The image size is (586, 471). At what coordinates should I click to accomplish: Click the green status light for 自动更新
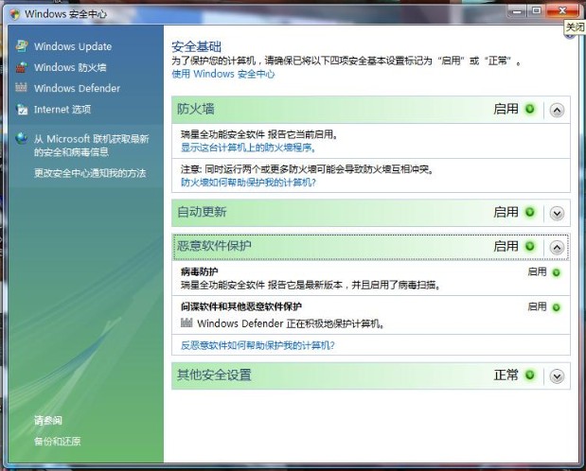pyautogui.click(x=529, y=212)
